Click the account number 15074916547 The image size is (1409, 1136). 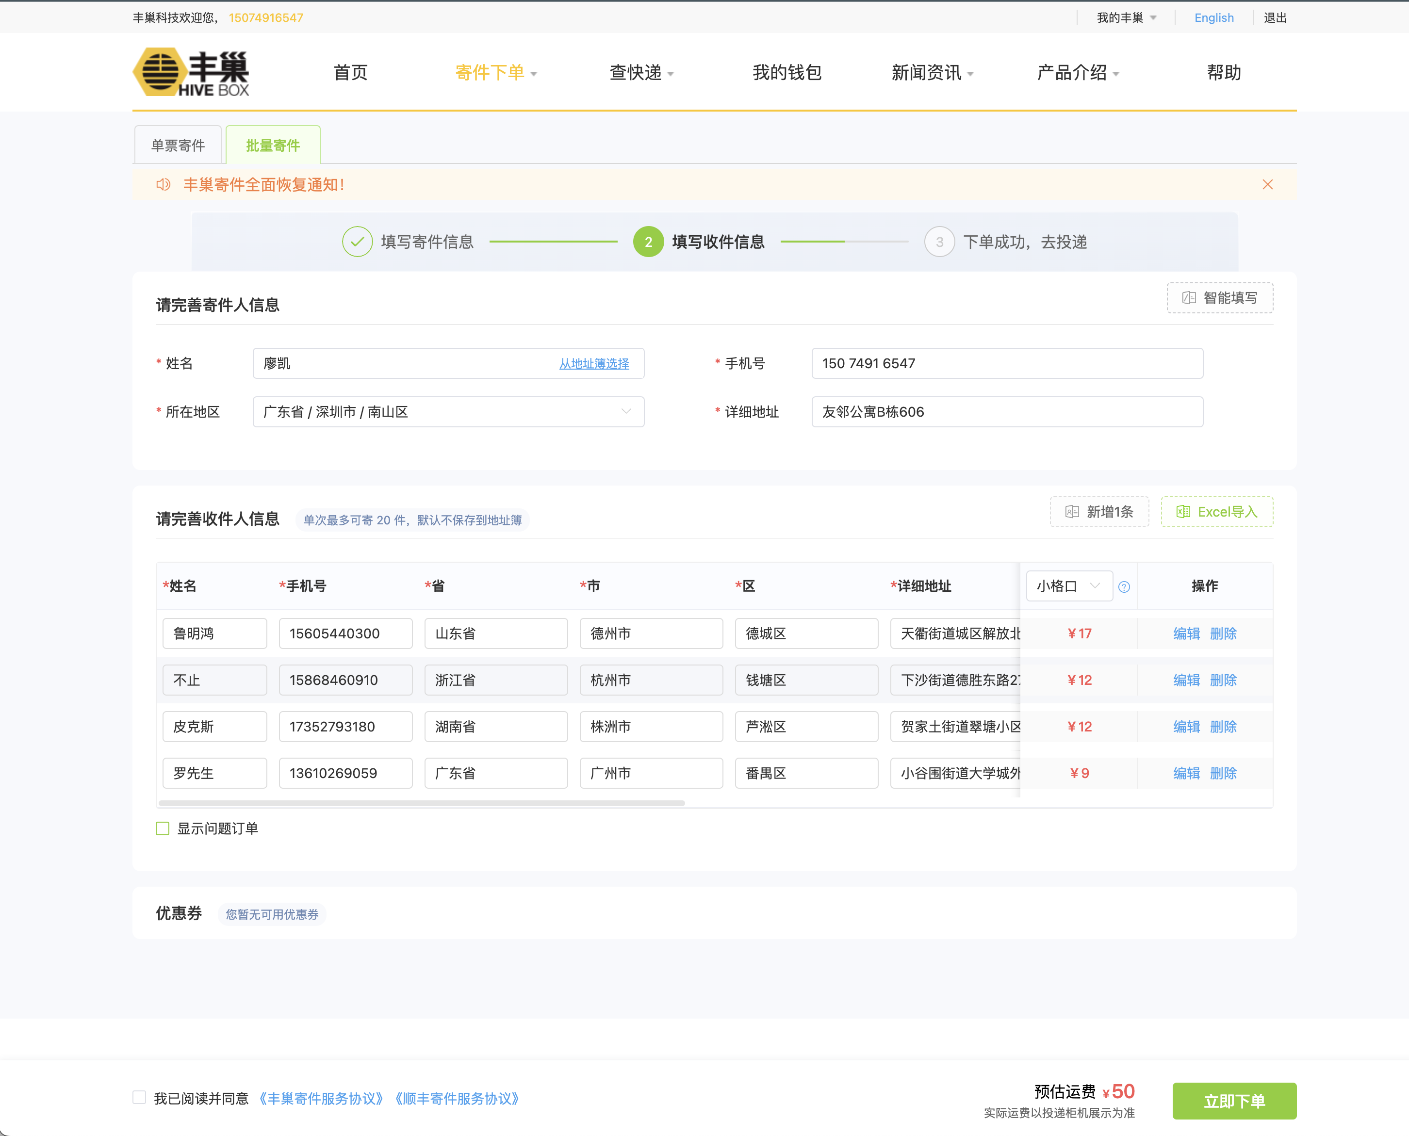pos(266,17)
